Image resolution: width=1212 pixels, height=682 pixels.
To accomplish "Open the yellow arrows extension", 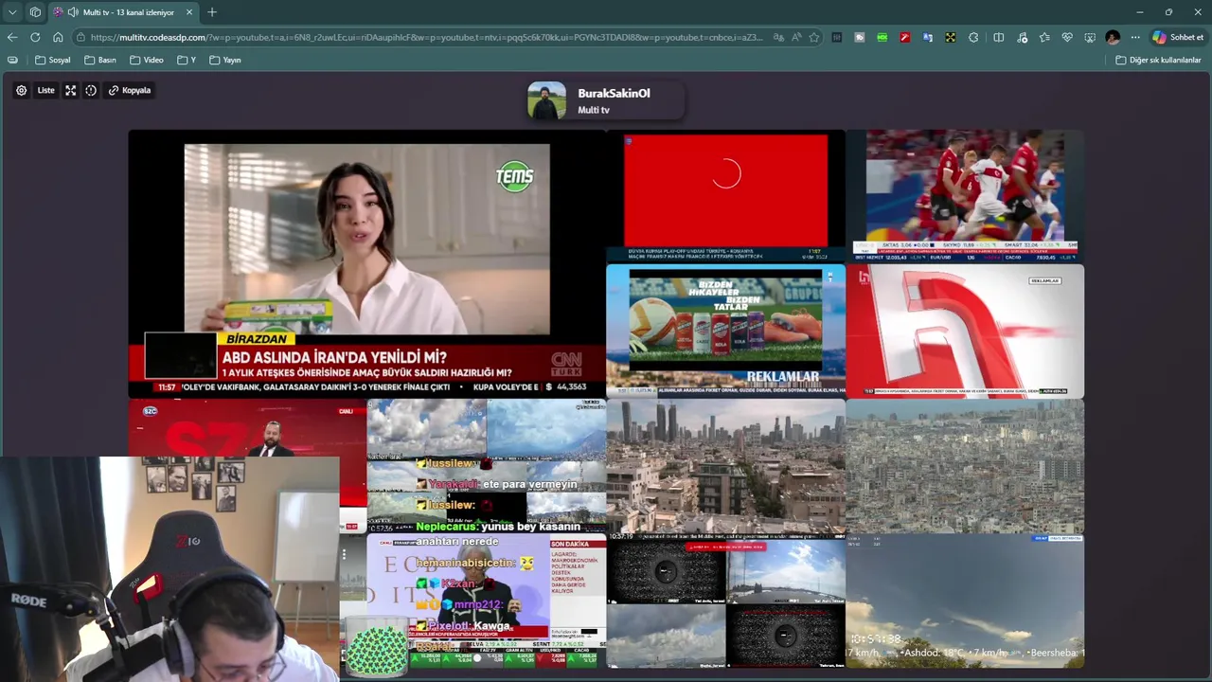I will point(951,37).
